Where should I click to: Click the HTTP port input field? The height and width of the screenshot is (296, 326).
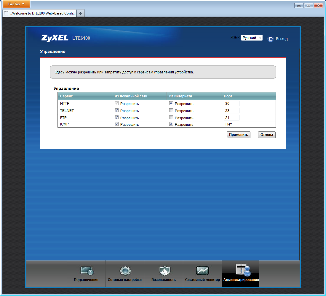231,104
